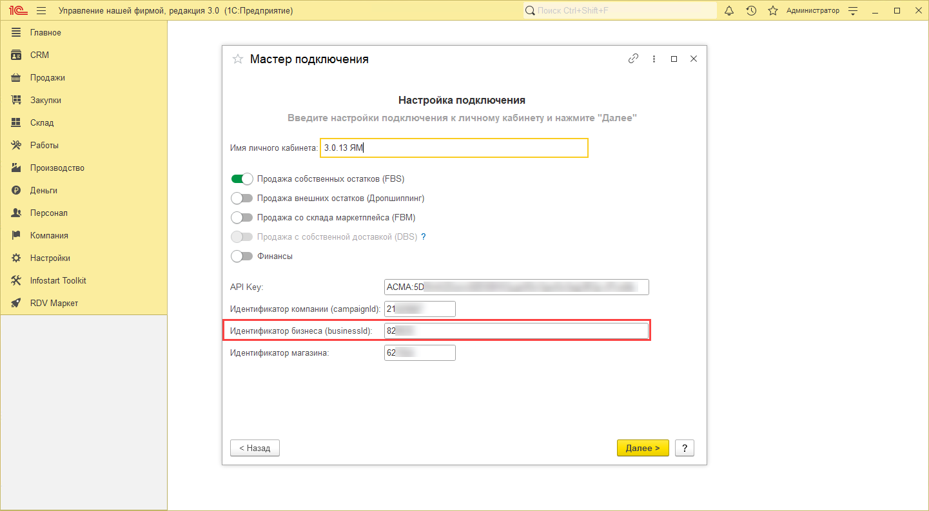Screen dimensions: 929x511
Task: Open the 1C main menu hamburger
Action: tap(41, 11)
